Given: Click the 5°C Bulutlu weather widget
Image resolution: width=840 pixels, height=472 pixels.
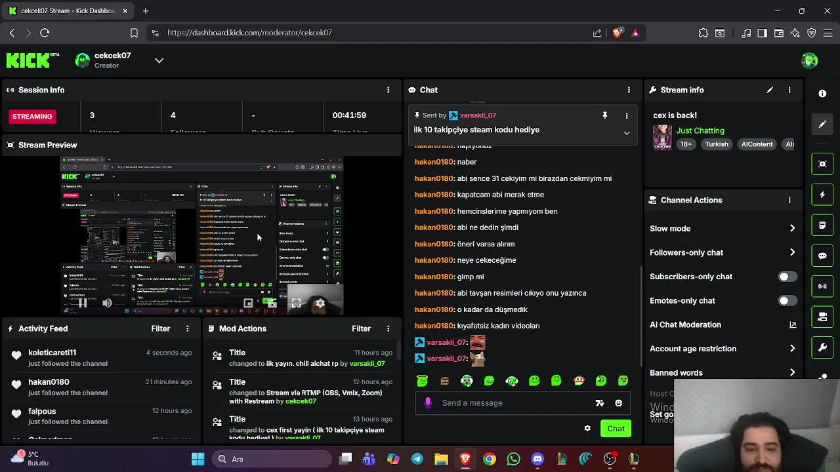Looking at the screenshot, I should coord(30,458).
